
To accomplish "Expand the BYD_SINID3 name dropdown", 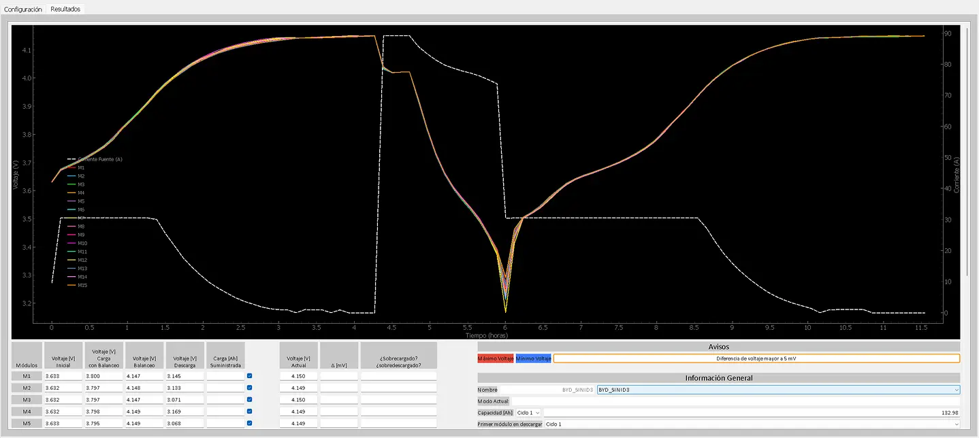I will (x=777, y=390).
